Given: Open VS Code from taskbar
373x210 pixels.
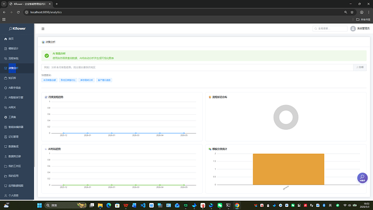Looking at the screenshot, I should click(143, 205).
